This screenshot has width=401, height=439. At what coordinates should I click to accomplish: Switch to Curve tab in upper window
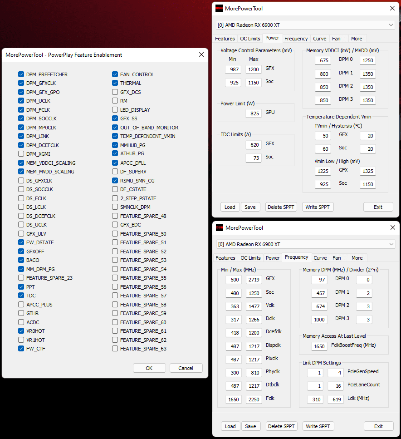pos(319,39)
